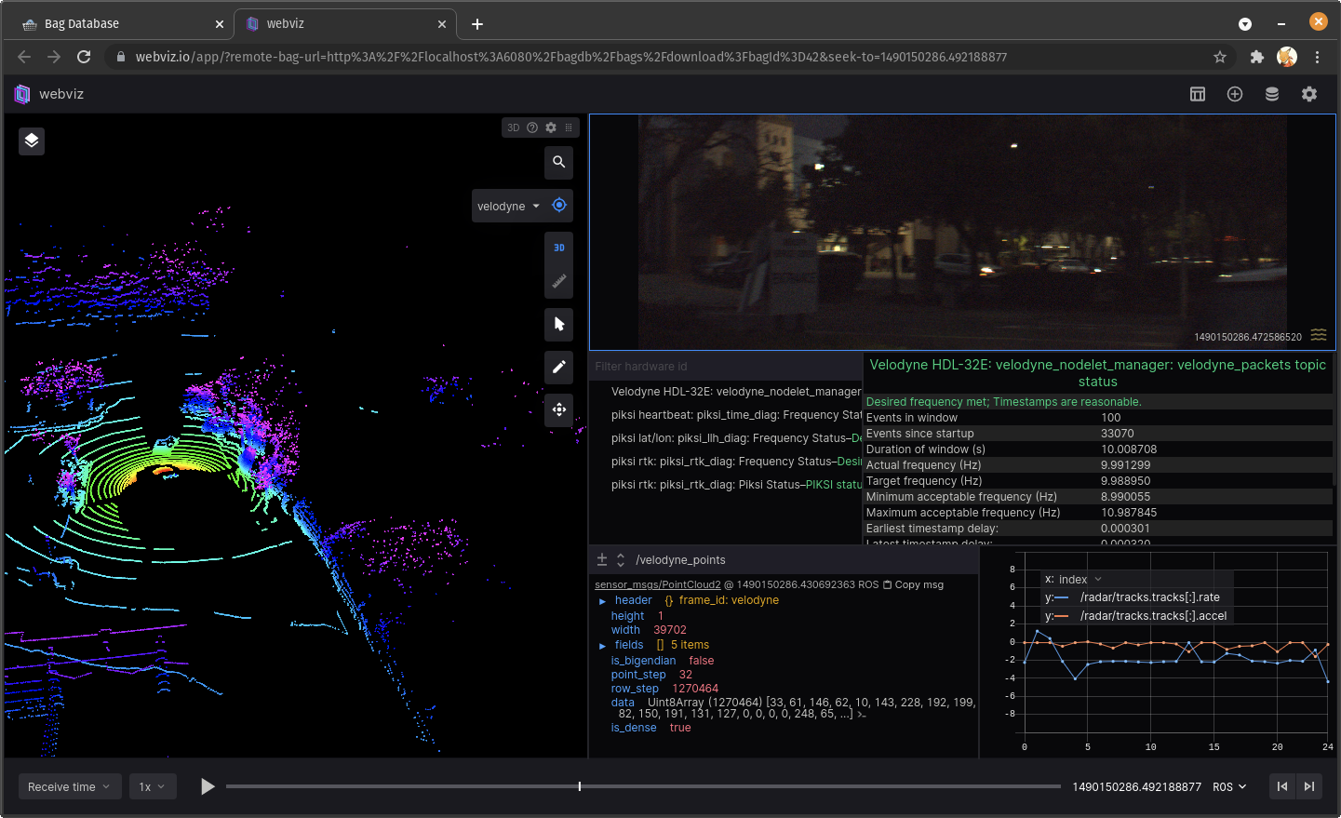
Task: Add a panel with the plus icon
Action: 1235,94
